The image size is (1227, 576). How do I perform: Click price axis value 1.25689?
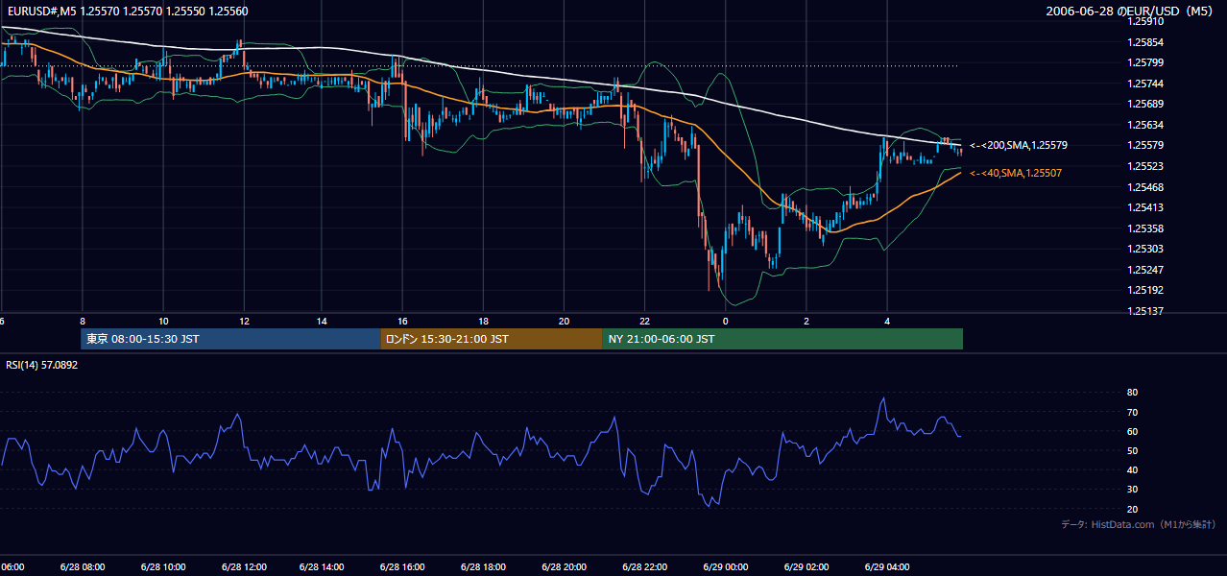pos(1145,104)
